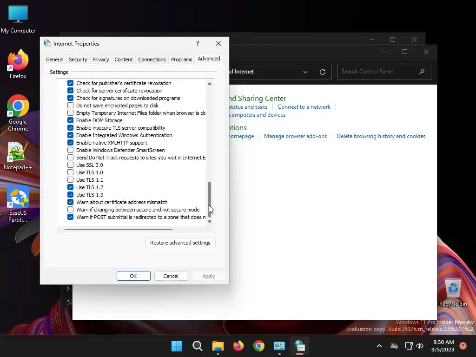Click Chrome icon in taskbar
Screen dimensions: 476x357
[258, 346]
